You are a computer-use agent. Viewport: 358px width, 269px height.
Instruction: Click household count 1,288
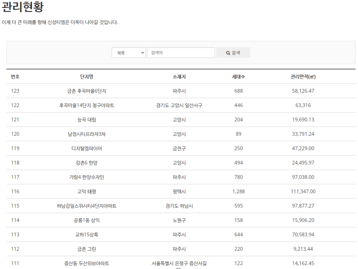tap(238, 191)
